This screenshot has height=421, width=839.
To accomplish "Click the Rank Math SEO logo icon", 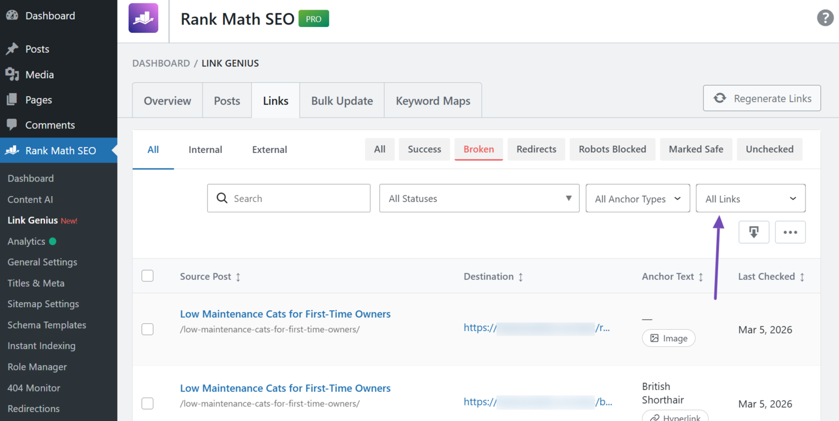I will coord(143,18).
